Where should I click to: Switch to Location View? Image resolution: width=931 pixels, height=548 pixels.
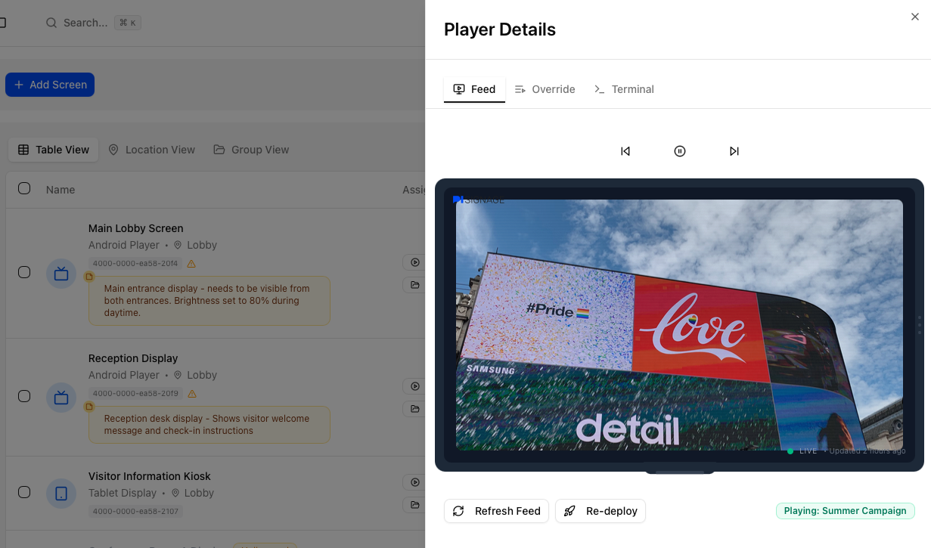click(151, 150)
